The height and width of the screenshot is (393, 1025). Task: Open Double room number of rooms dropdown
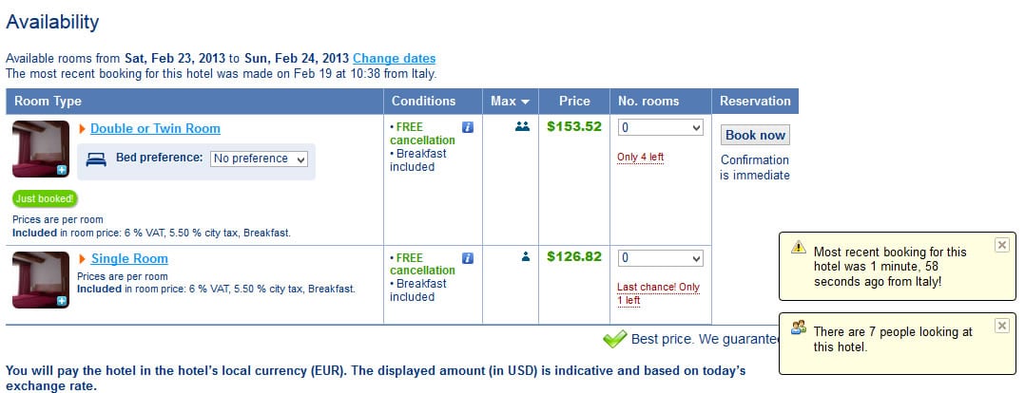click(x=660, y=127)
